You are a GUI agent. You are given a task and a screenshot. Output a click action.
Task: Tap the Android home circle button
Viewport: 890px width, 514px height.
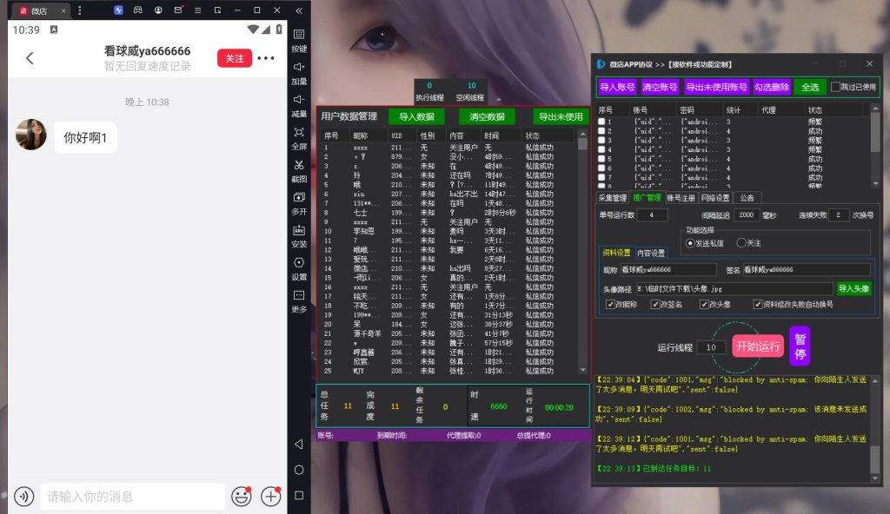[299, 470]
